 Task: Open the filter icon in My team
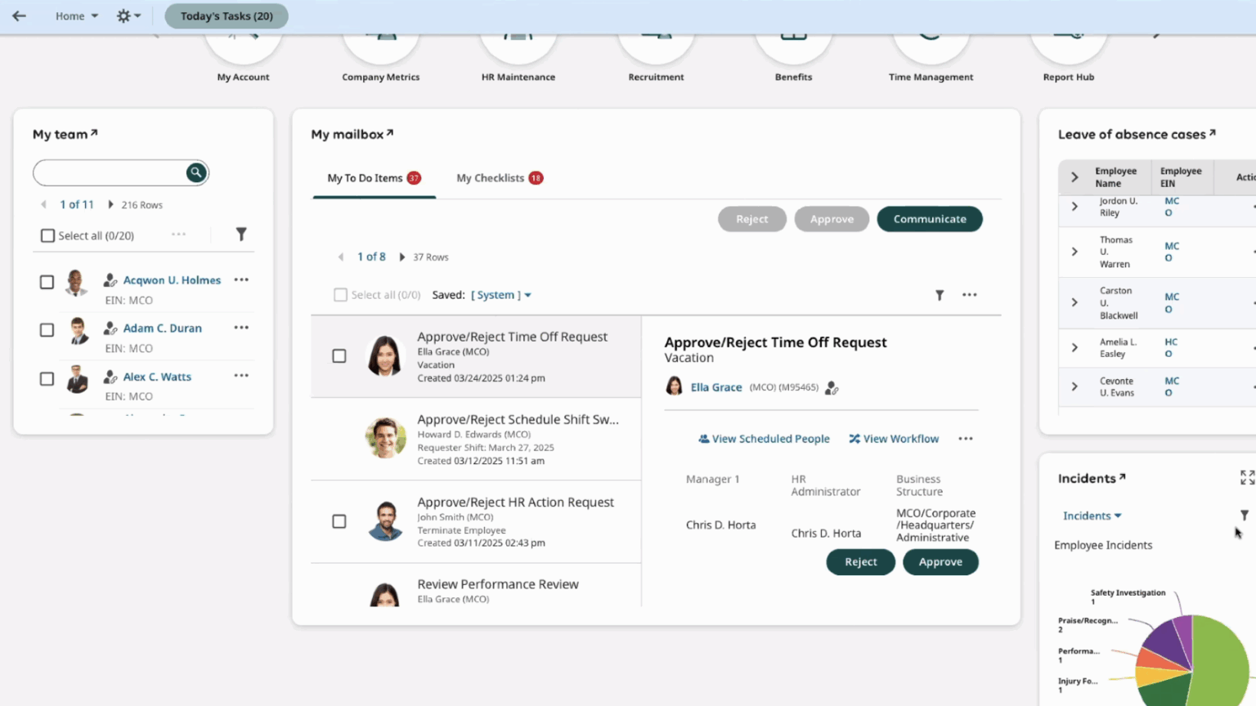pyautogui.click(x=241, y=235)
